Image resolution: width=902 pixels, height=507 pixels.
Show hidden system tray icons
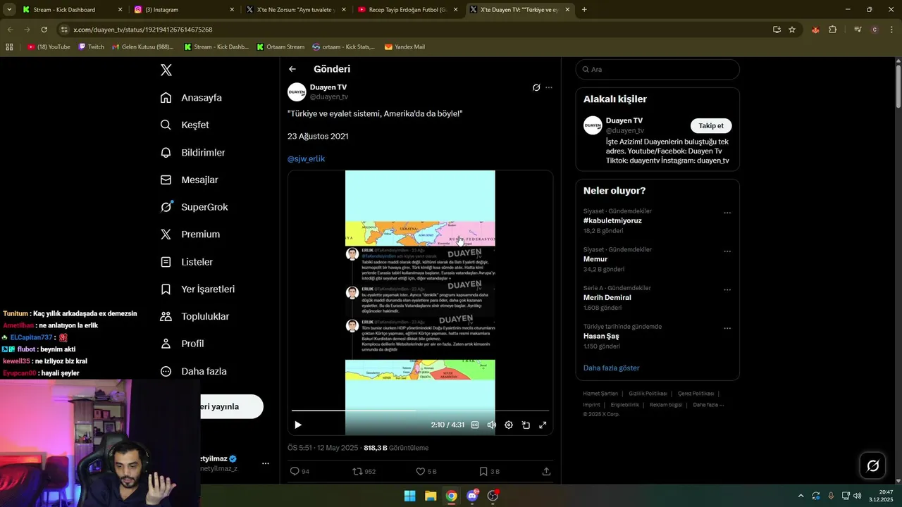tap(800, 496)
